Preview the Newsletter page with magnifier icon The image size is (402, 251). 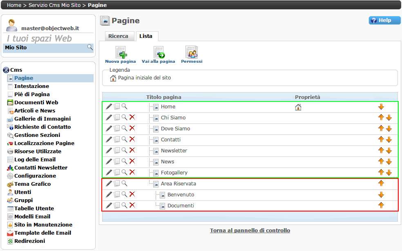coord(124,150)
